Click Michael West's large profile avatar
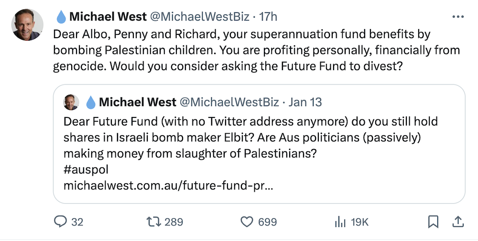The height and width of the screenshot is (241, 478). (x=28, y=25)
